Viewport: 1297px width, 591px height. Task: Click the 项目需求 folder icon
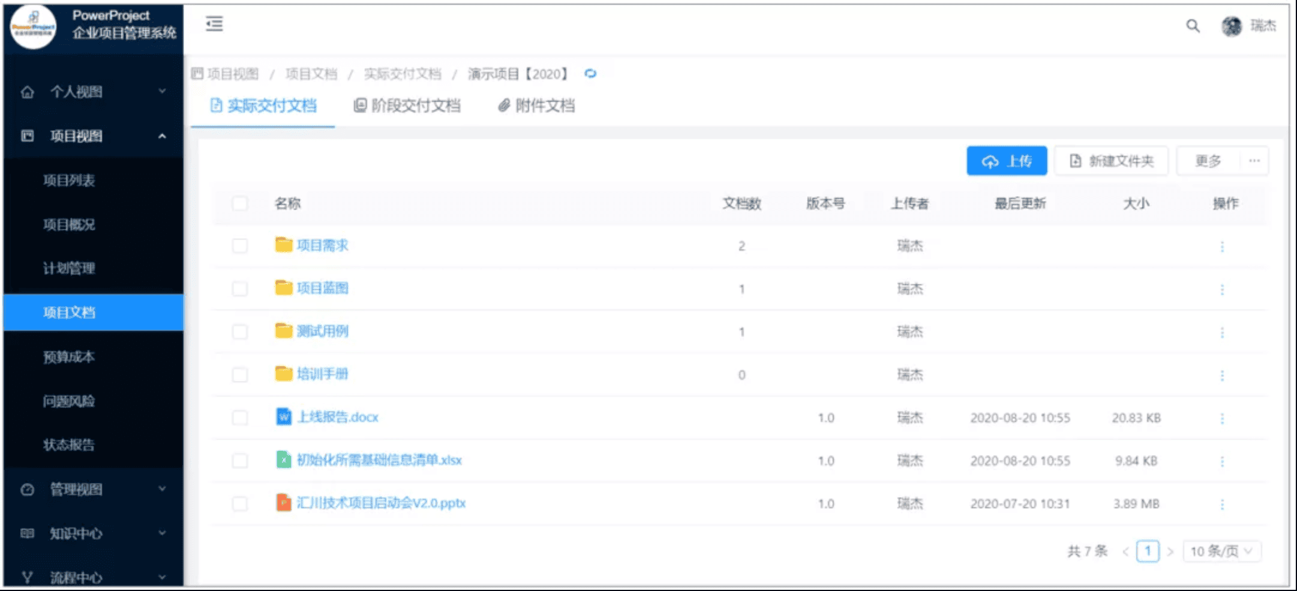click(x=283, y=245)
